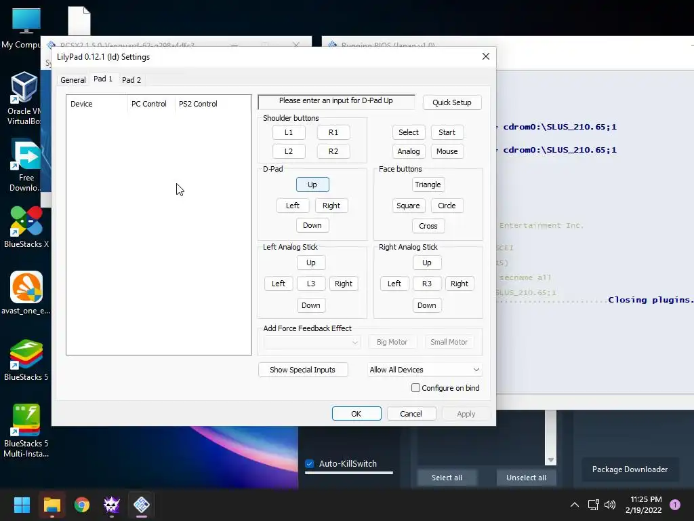Switch to the General tab
This screenshot has width=694, height=521.
(73, 80)
